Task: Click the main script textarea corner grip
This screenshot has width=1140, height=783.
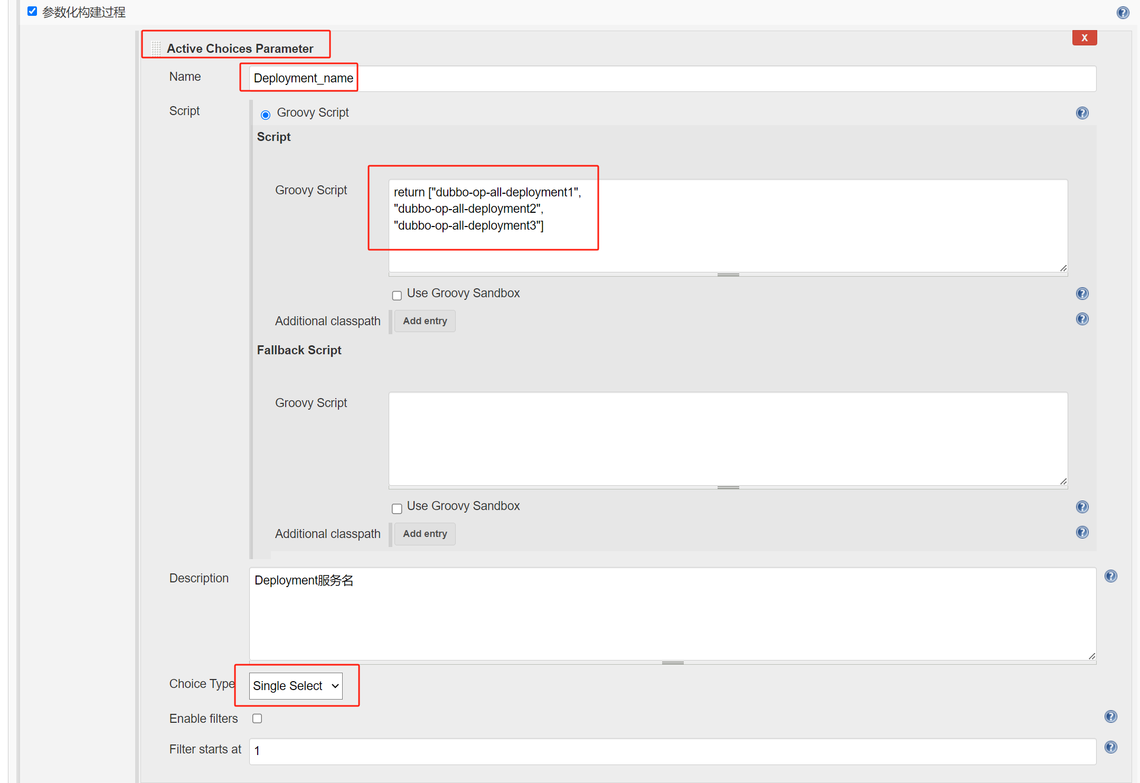Action: (x=1063, y=268)
